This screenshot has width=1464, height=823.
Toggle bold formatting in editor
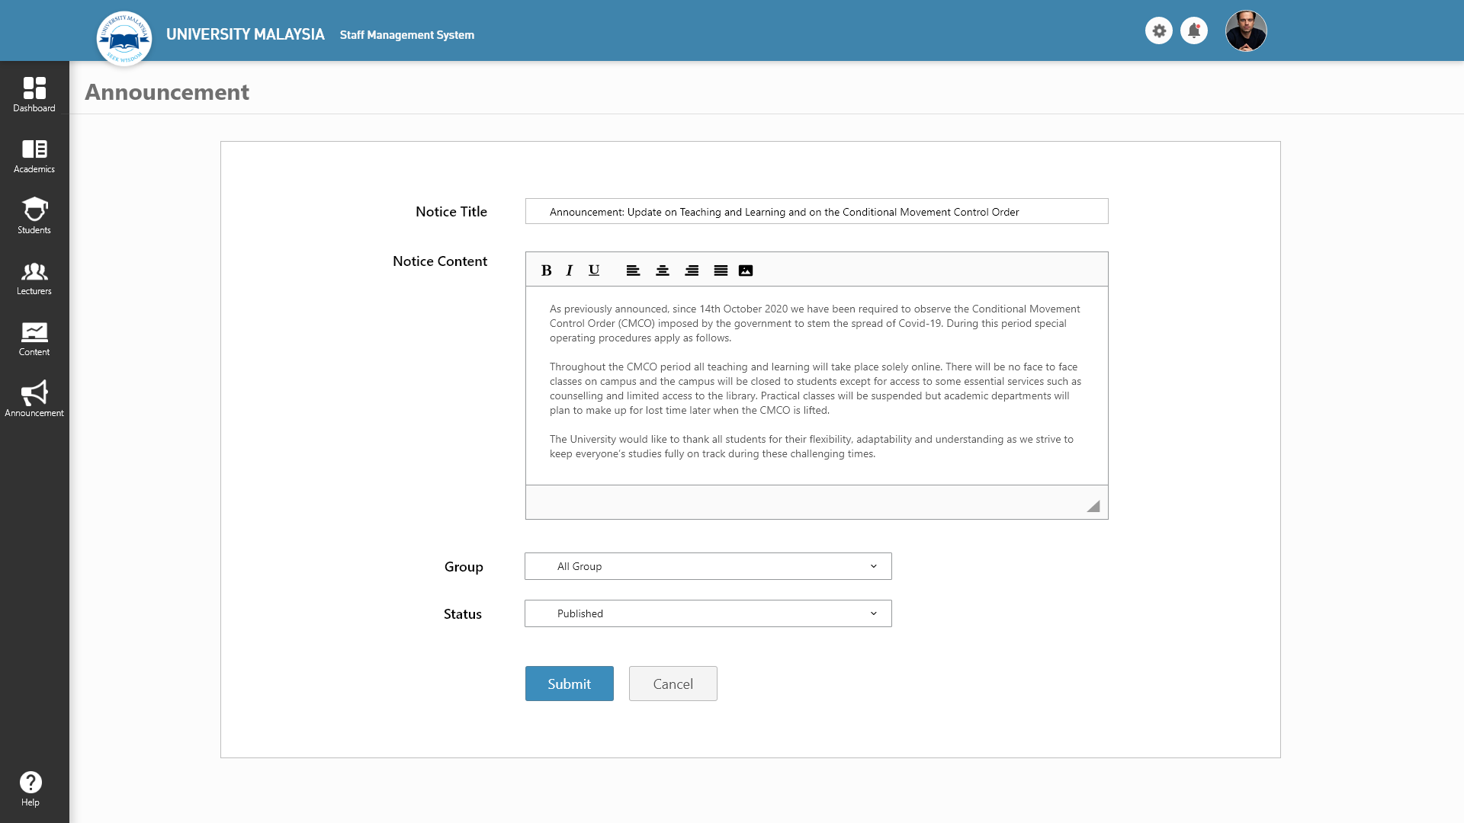pos(547,271)
